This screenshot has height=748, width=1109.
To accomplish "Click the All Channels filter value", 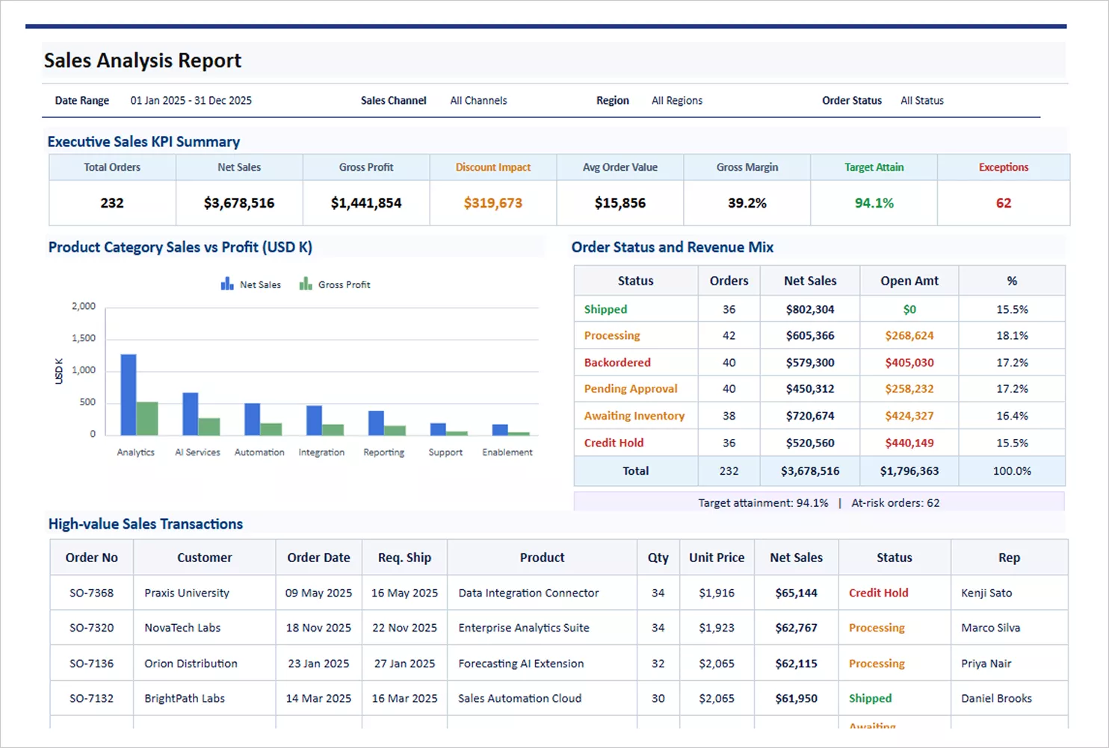I will 478,100.
